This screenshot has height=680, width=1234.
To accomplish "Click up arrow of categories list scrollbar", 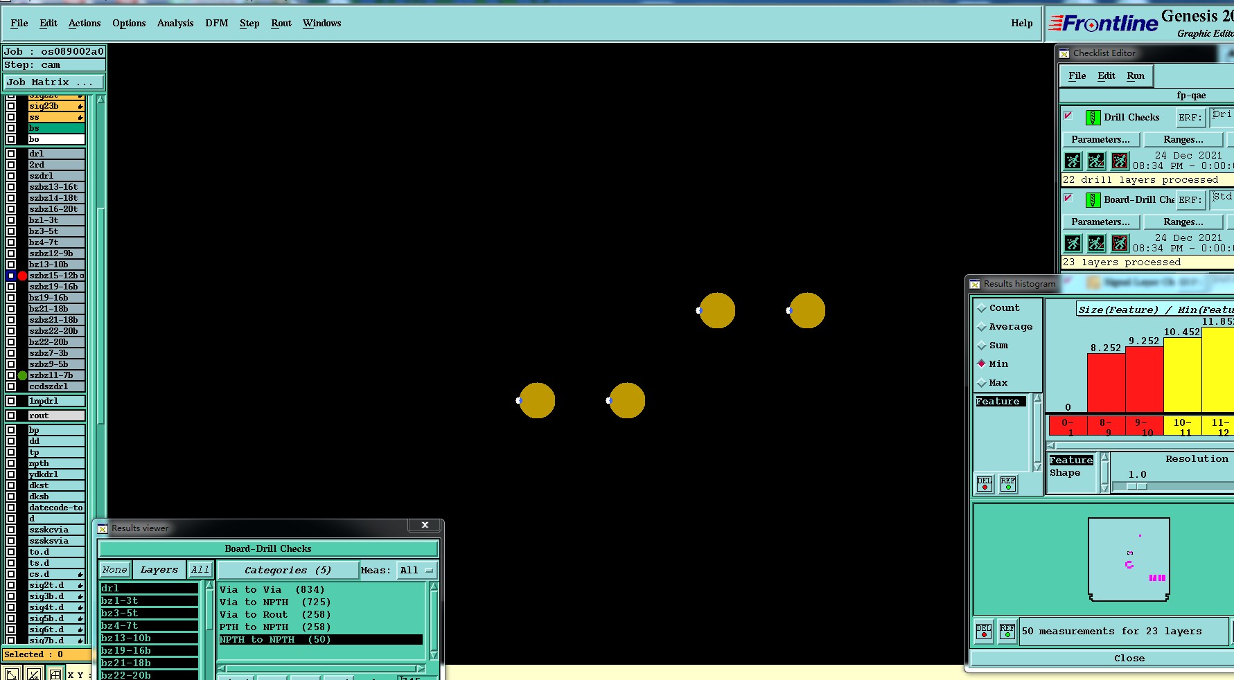I will click(x=434, y=587).
